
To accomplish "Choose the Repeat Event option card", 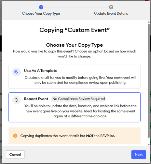I will [75, 107].
